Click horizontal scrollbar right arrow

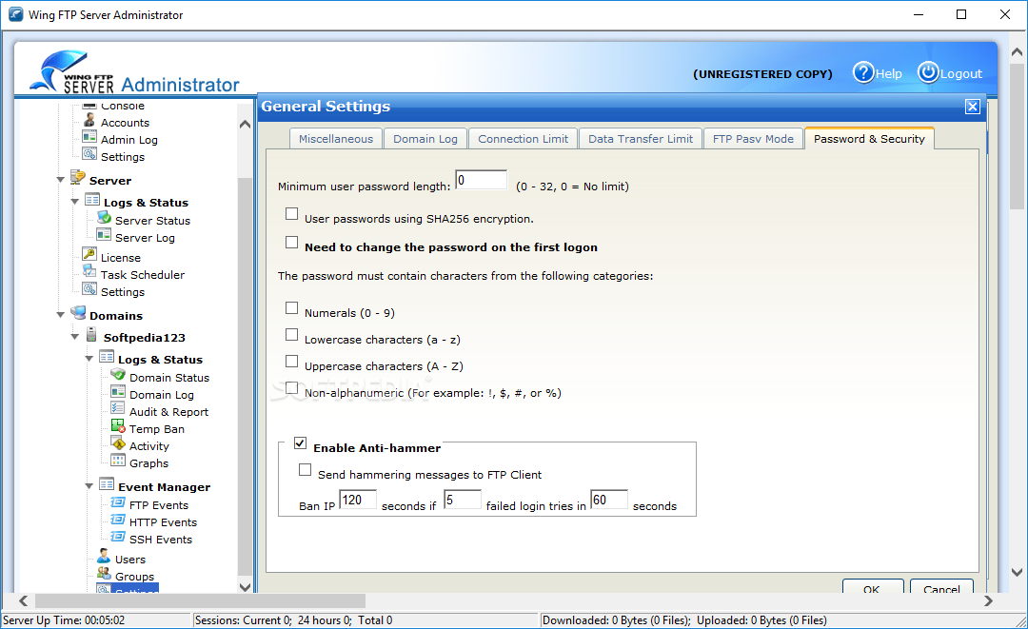989,600
